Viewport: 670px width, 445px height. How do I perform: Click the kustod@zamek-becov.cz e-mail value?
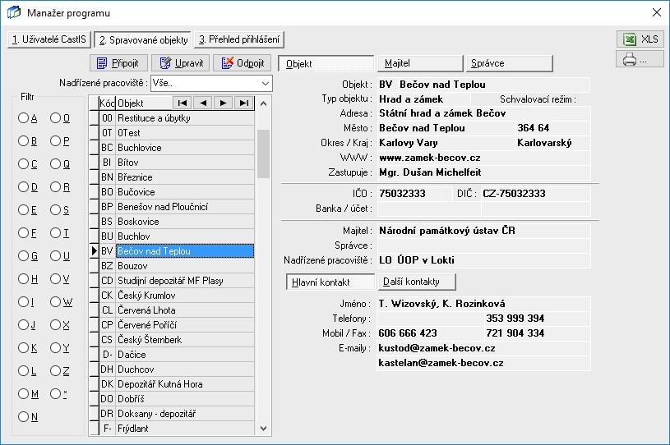tap(437, 348)
